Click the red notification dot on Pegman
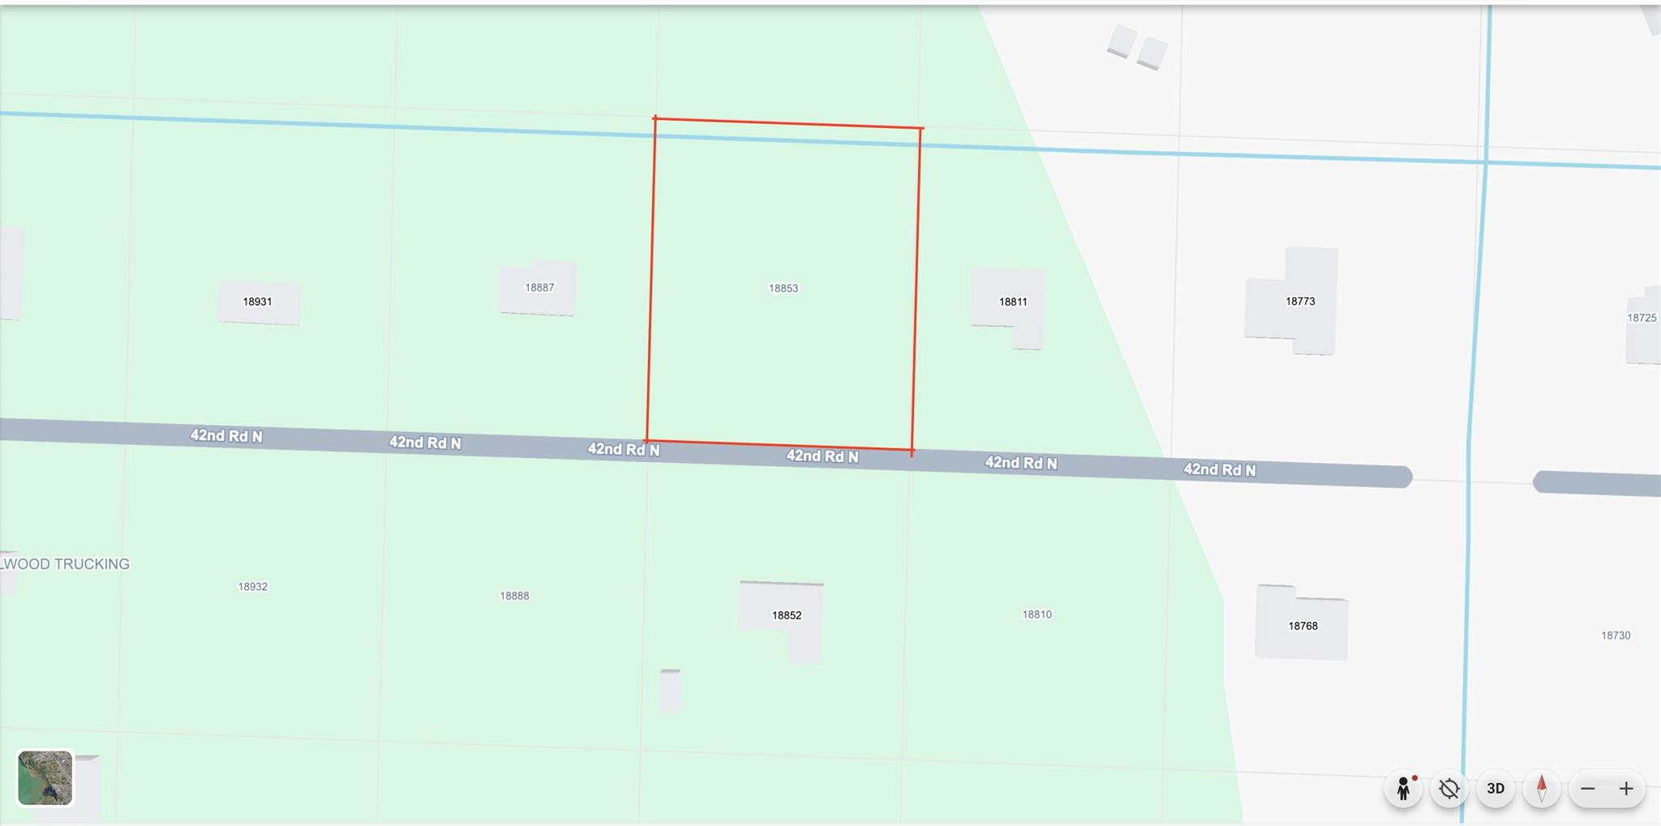The height and width of the screenshot is (826, 1661). tap(1414, 777)
